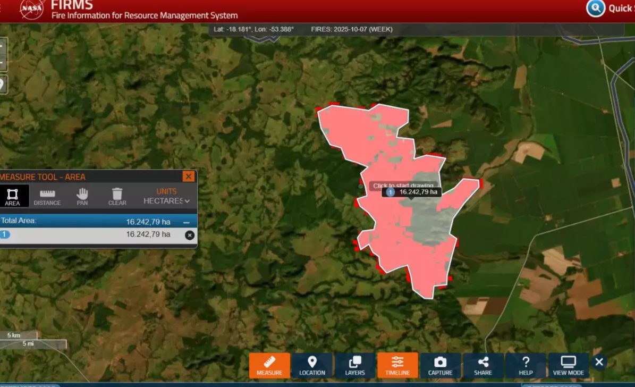Delete measurement 1 from the list

[190, 235]
